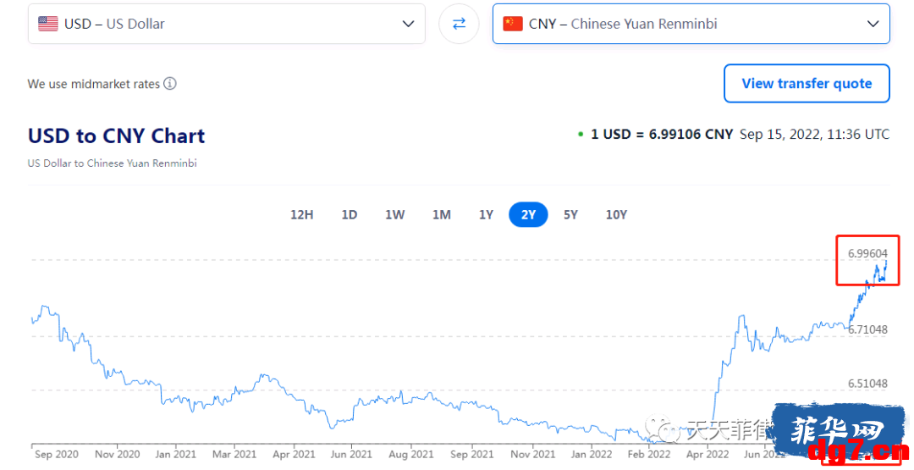Click the WeChat watermark logo icon

(x=658, y=429)
